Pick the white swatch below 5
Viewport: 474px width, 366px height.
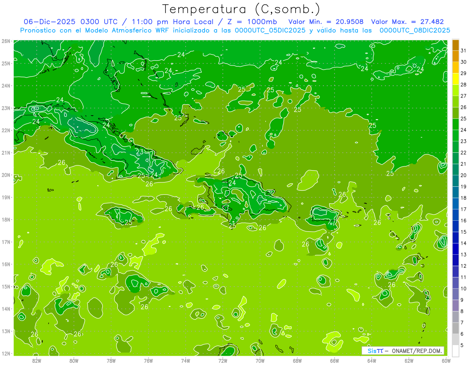coord(455,351)
